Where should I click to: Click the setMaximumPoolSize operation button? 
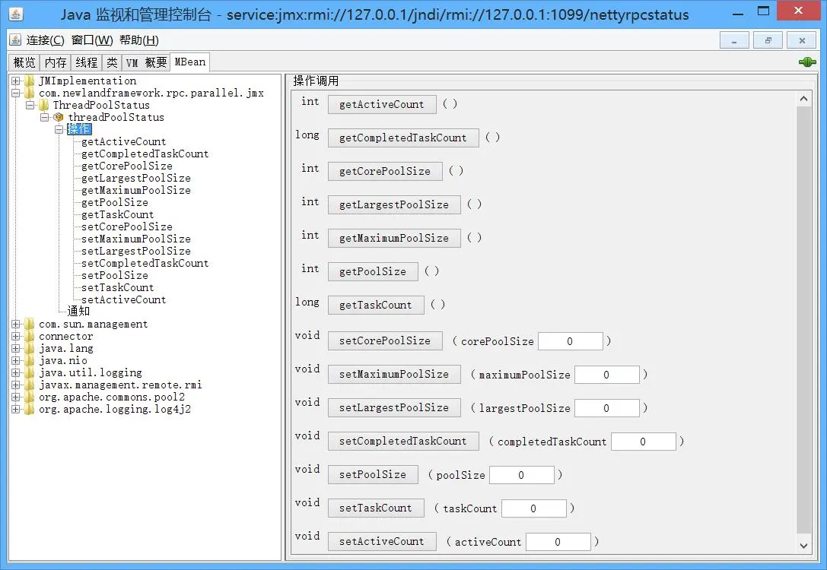point(394,374)
